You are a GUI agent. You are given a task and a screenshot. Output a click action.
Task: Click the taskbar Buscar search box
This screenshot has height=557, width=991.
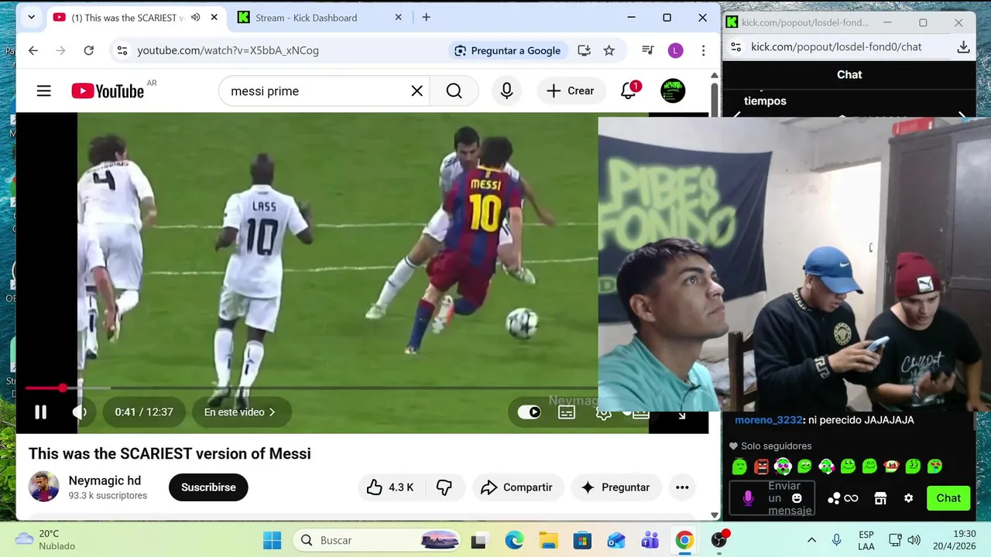(377, 540)
